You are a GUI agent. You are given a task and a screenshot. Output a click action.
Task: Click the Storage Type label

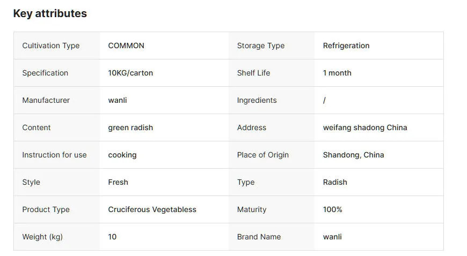(x=261, y=46)
